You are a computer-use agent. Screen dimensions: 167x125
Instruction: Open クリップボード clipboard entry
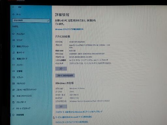[19, 102]
